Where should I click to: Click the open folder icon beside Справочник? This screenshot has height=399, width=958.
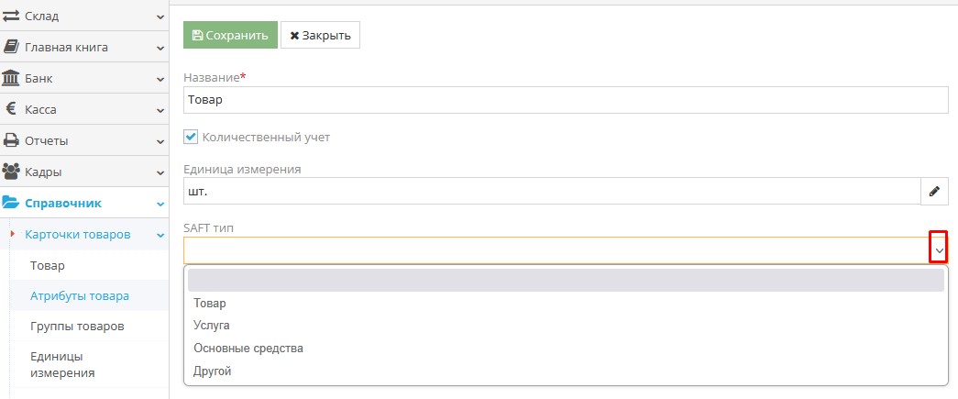(x=12, y=203)
